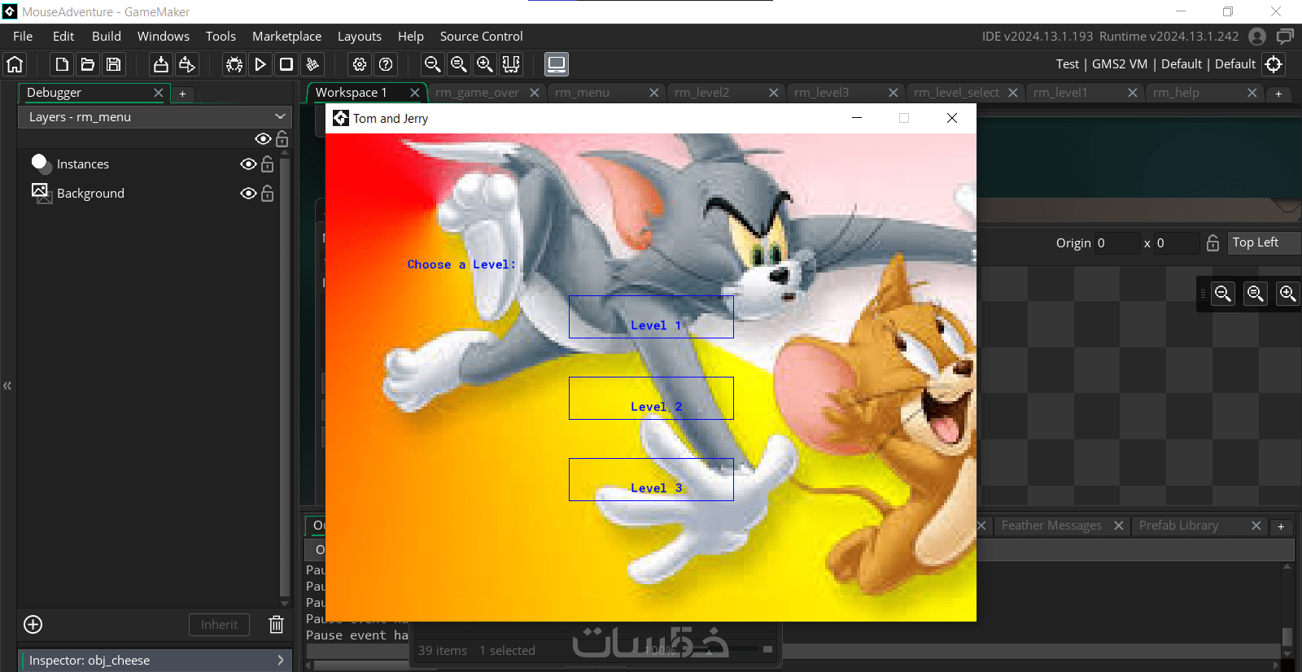The width and height of the screenshot is (1302, 672).
Task: Open the Prefab Library tab
Action: (x=1179, y=526)
